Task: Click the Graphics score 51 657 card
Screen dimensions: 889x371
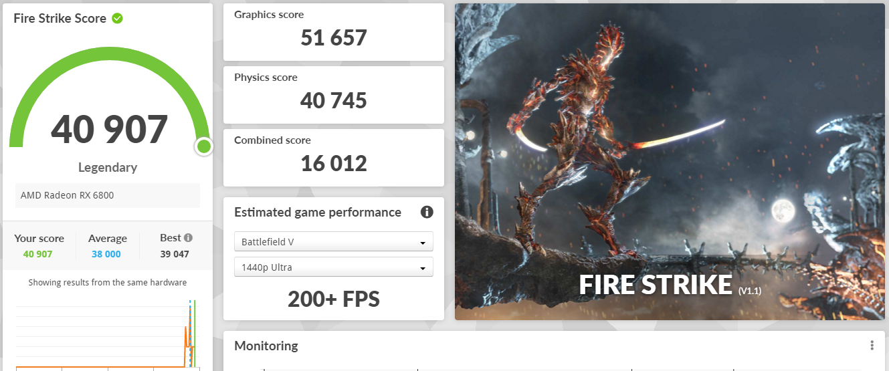Action: pos(334,32)
